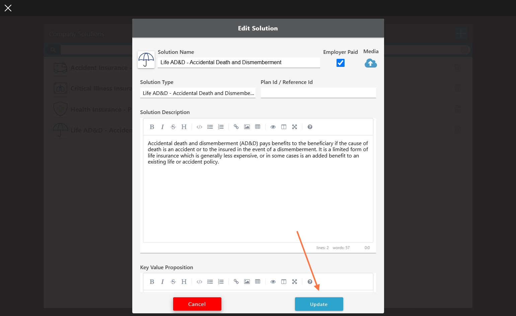
Task: Insert bulleted list in Key Value Proposition
Action: point(210,282)
